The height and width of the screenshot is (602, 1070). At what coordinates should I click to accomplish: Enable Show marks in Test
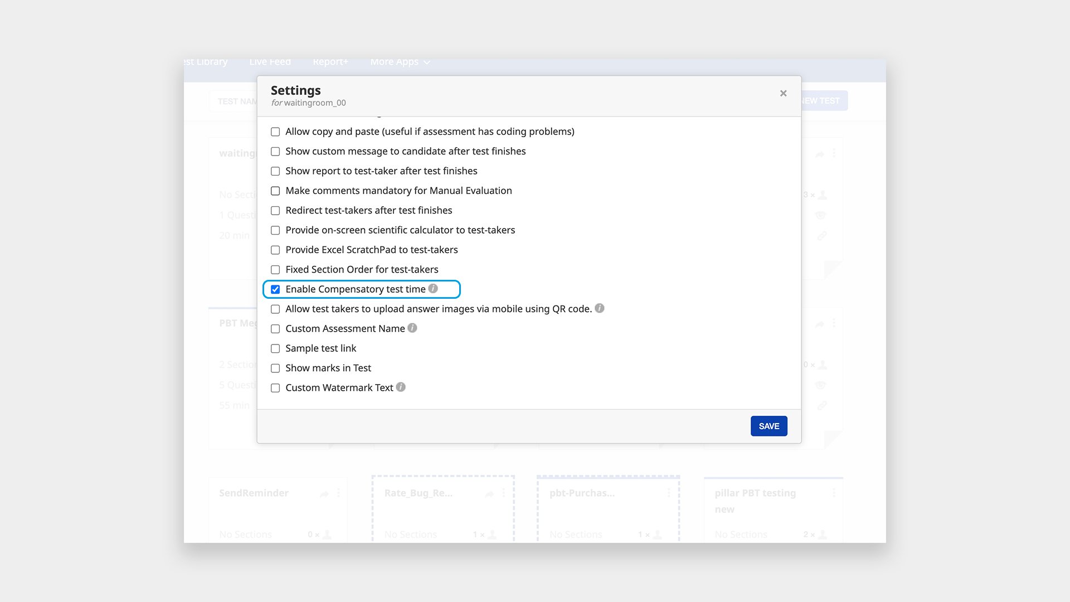pos(275,368)
